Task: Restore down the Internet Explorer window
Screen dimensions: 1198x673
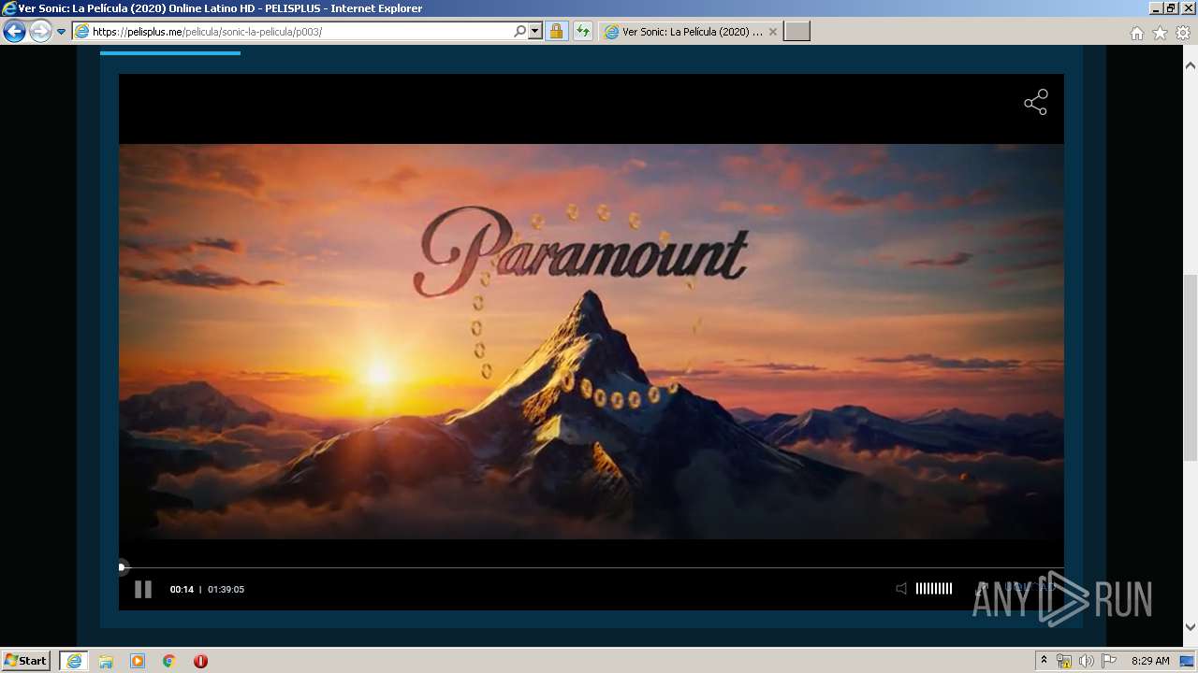Action: (1170, 8)
